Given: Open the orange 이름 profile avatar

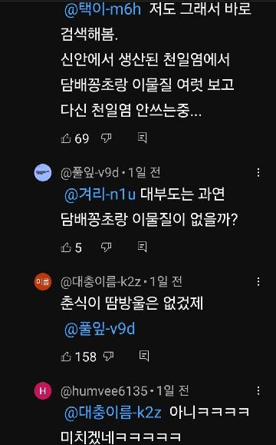Looking at the screenshot, I should 43,282.
